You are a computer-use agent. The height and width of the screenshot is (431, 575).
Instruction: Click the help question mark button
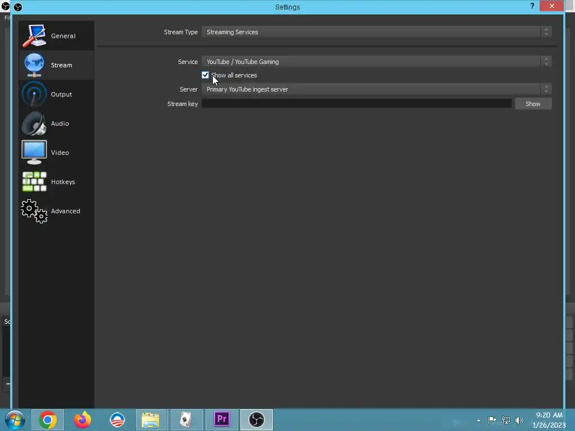click(x=532, y=6)
